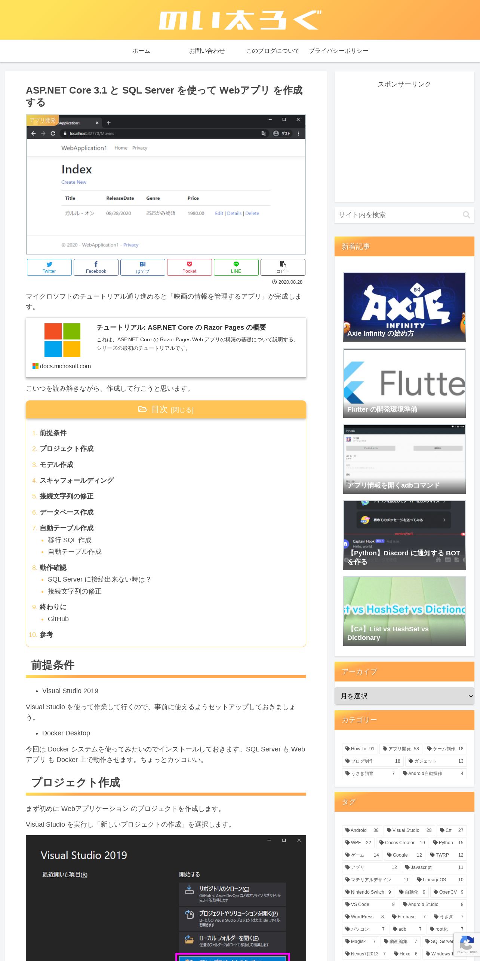Open the ゲーム制作 category tag
The image size is (480, 961).
[x=445, y=749]
